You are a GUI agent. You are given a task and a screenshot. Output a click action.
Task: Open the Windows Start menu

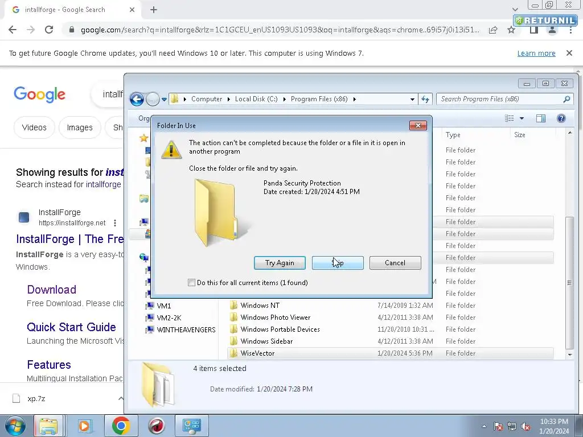[x=15, y=426]
